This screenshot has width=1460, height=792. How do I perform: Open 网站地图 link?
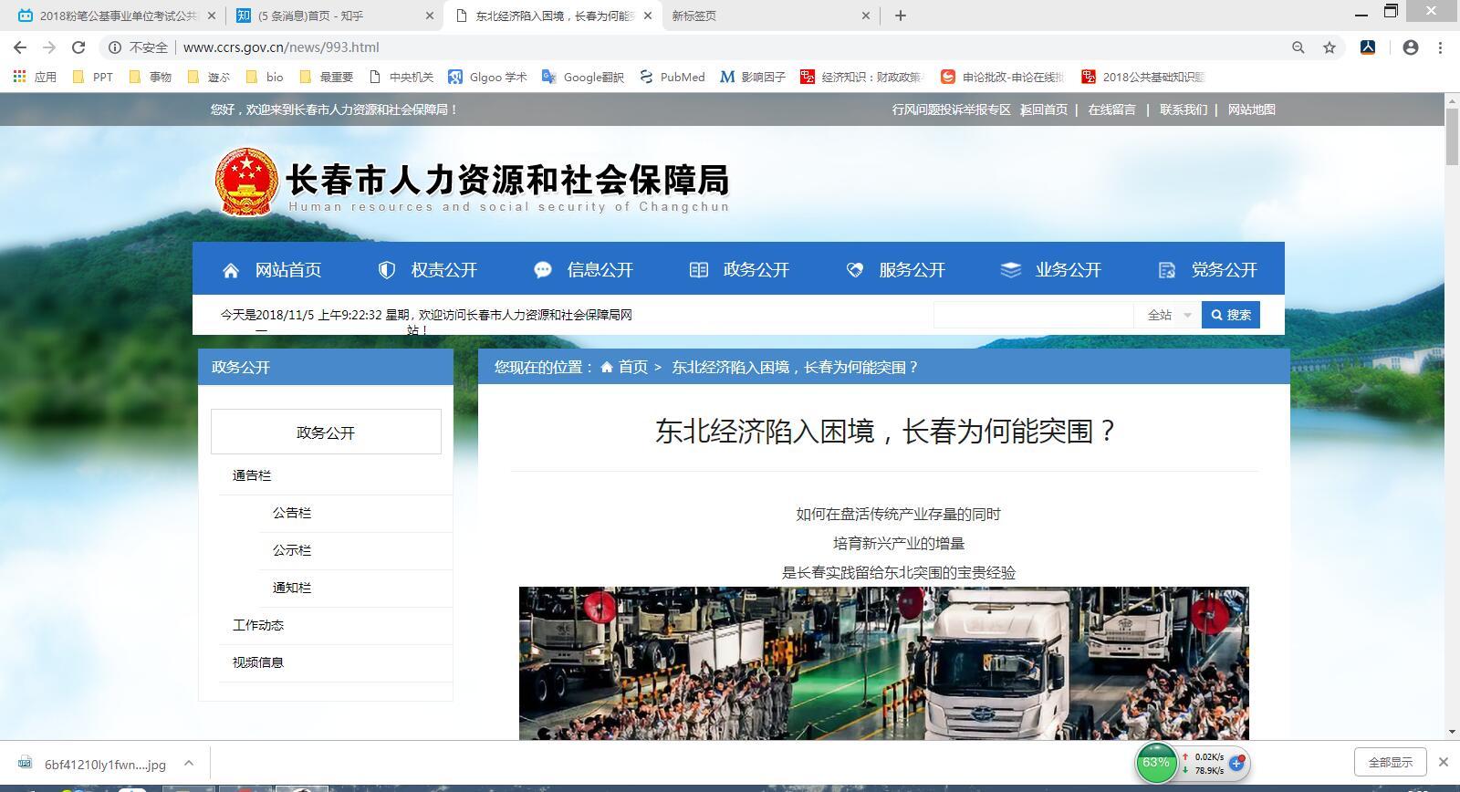[x=1252, y=109]
